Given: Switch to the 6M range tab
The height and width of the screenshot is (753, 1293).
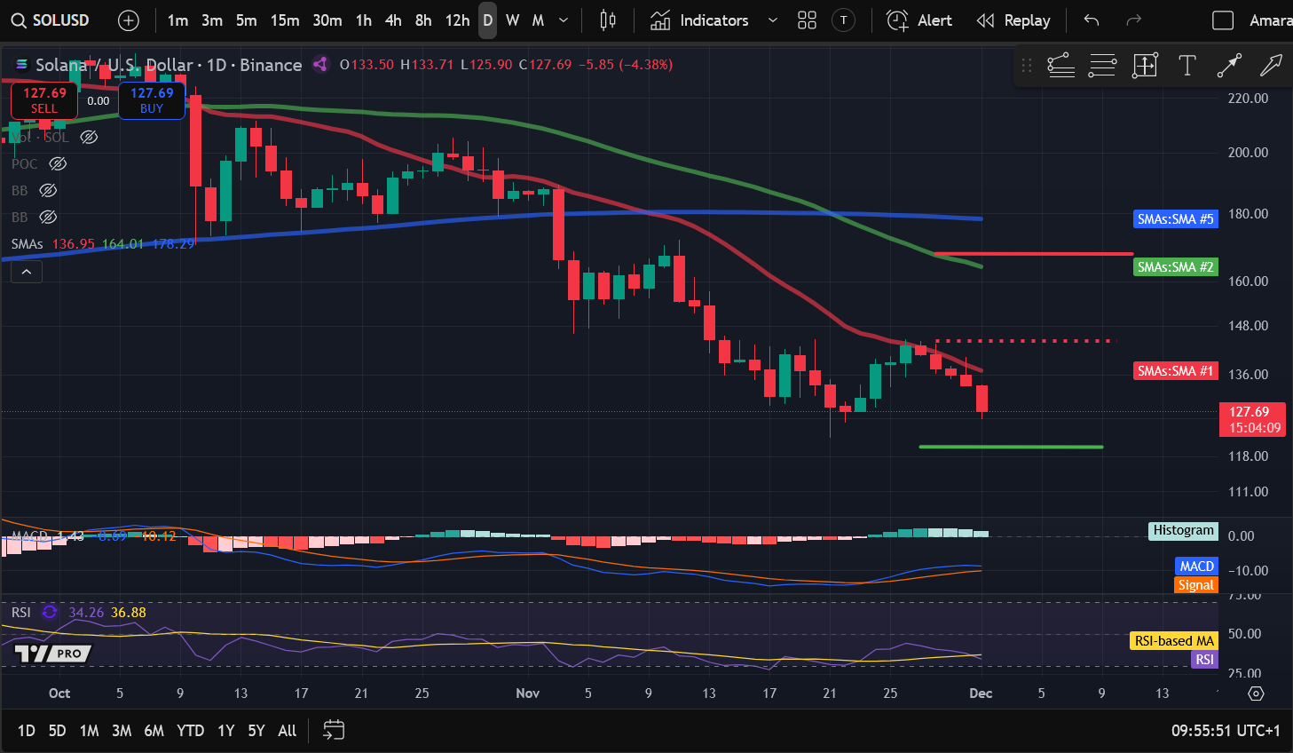Looking at the screenshot, I should click(156, 730).
